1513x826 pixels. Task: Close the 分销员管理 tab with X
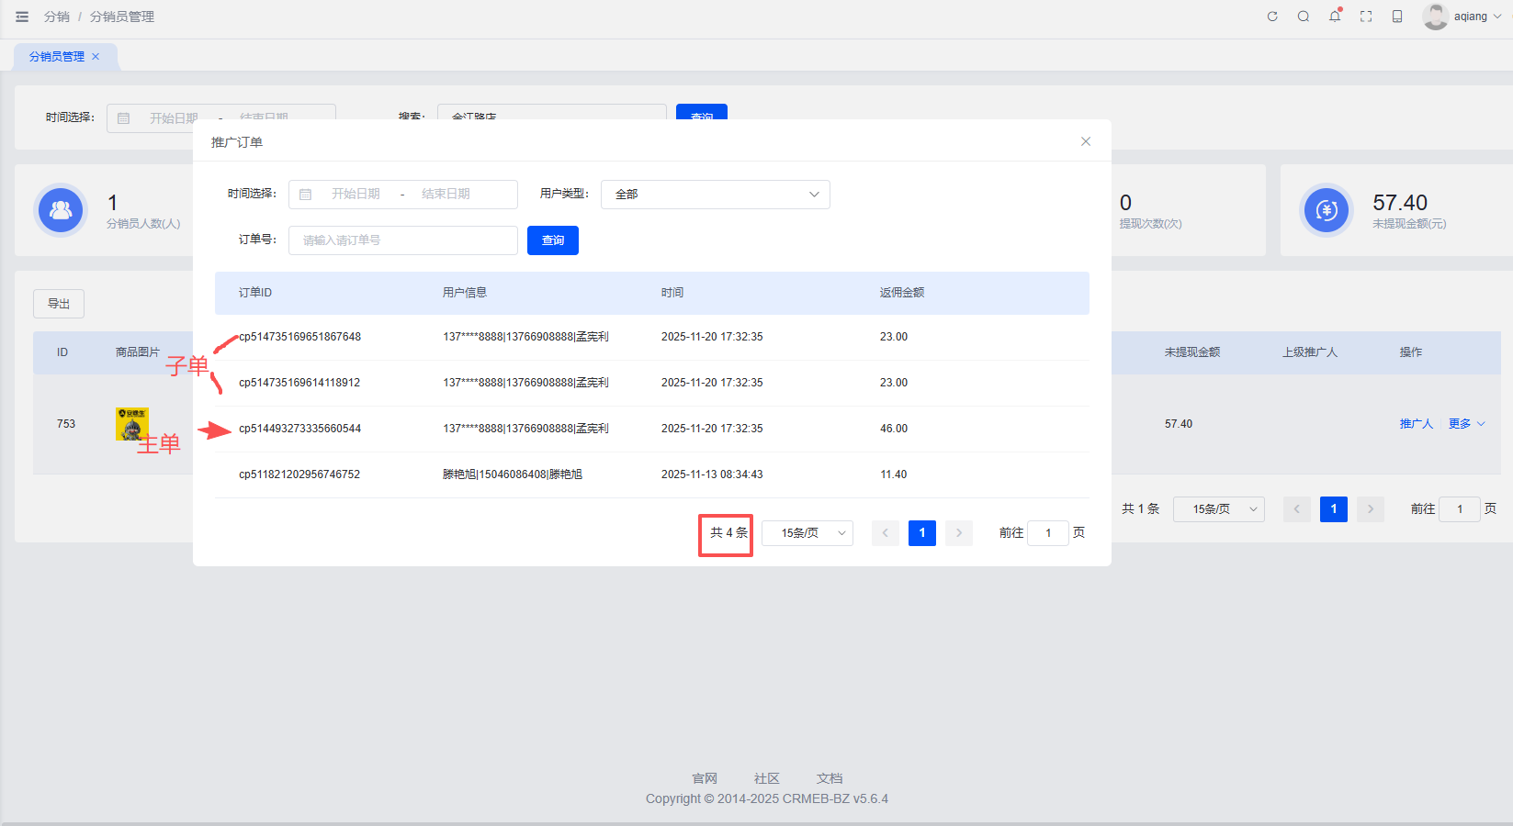(x=96, y=57)
